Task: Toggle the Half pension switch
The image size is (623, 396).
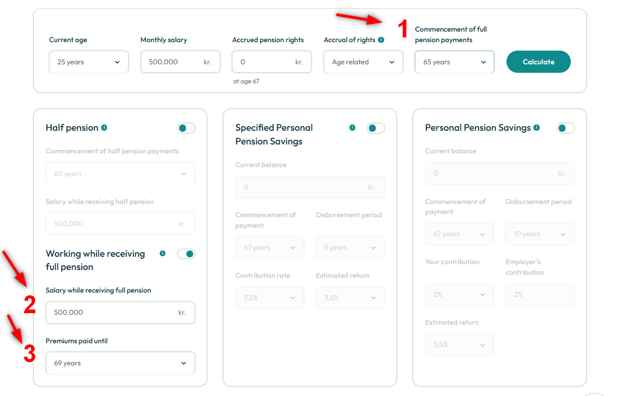Action: (x=186, y=128)
